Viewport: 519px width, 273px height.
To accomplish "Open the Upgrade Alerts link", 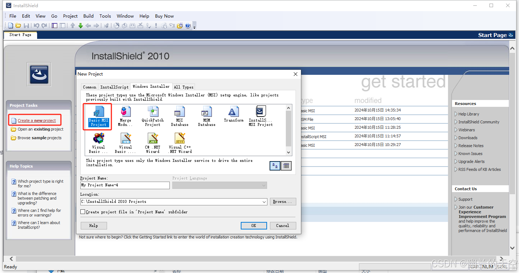I will click(471, 161).
